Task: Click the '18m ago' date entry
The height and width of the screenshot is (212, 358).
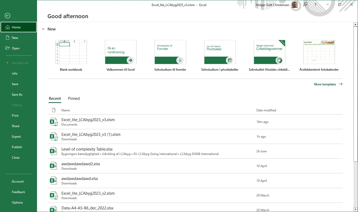Action: coord(262,122)
